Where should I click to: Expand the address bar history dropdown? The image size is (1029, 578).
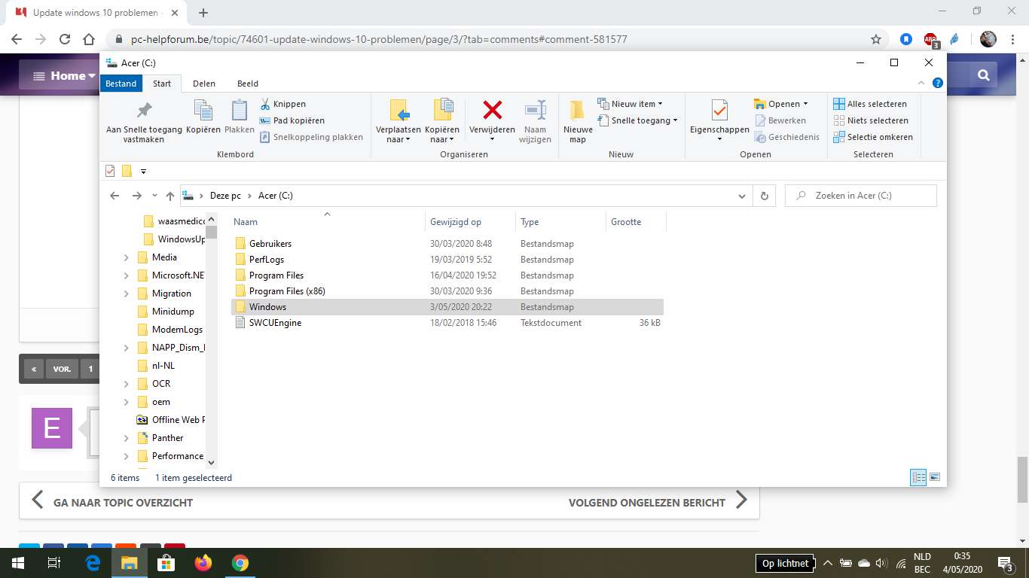[x=743, y=196]
